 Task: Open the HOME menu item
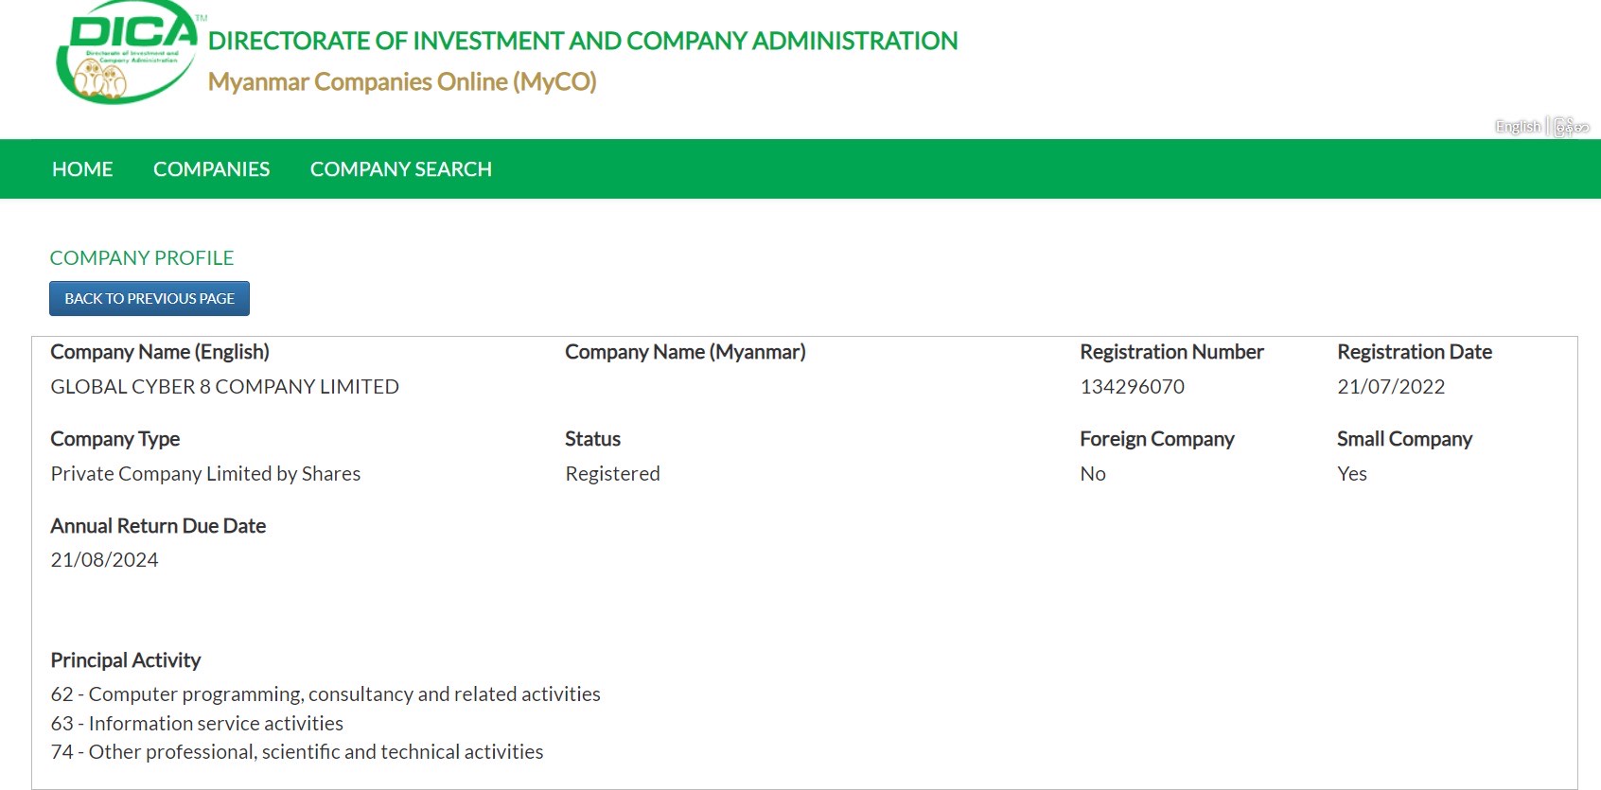tap(82, 169)
